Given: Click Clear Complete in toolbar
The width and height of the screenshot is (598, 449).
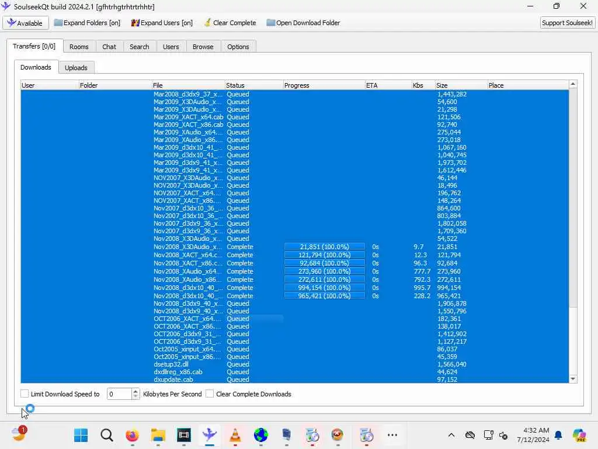Looking at the screenshot, I should (230, 23).
